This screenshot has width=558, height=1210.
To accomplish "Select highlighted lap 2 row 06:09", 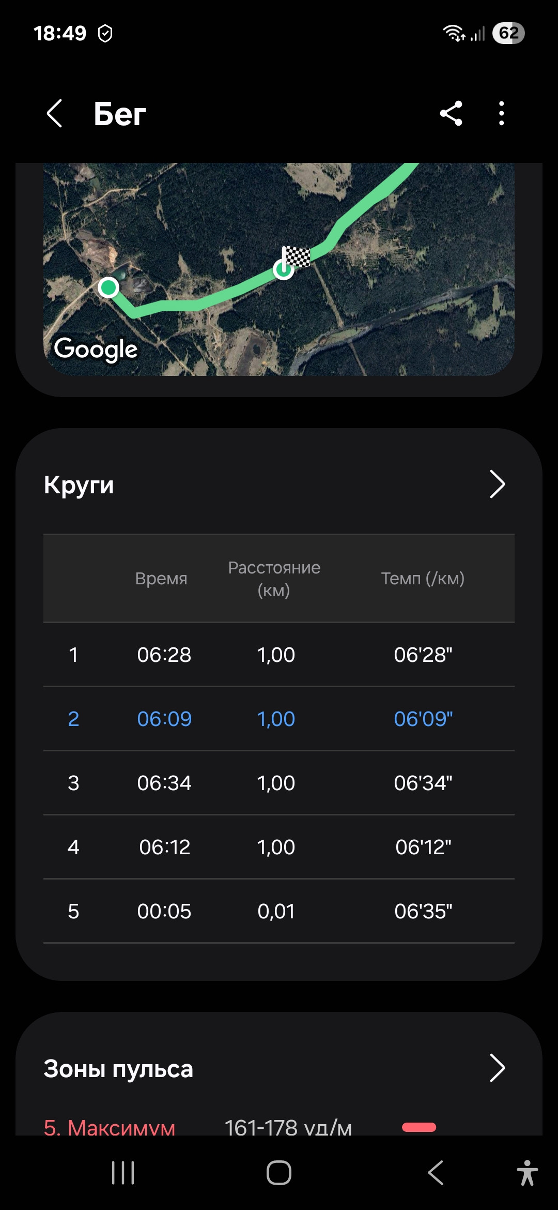I will 279,719.
